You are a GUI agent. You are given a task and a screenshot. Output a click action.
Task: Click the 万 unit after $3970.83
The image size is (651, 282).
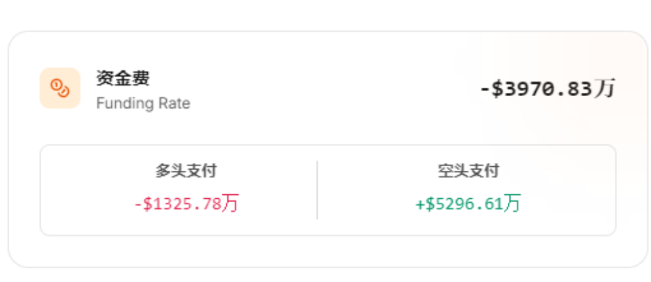point(605,88)
